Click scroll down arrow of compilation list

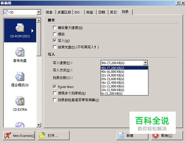click(39, 125)
